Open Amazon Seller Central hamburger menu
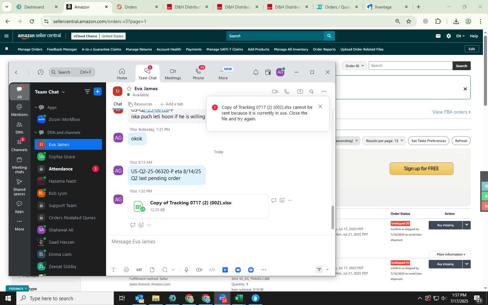The image size is (488, 305). [x=6, y=36]
